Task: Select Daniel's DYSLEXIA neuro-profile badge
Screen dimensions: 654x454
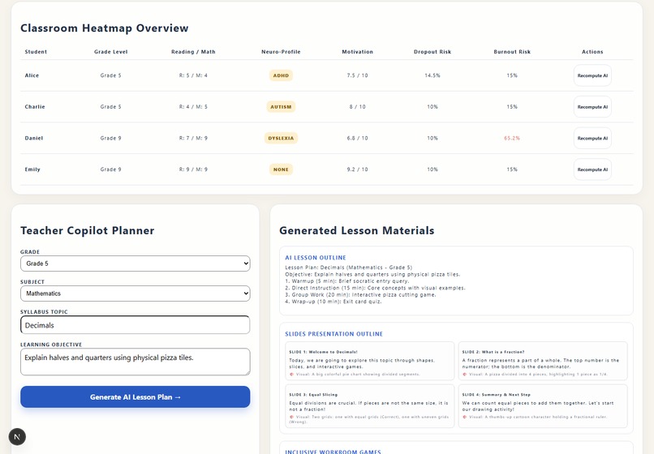Action: 281,138
